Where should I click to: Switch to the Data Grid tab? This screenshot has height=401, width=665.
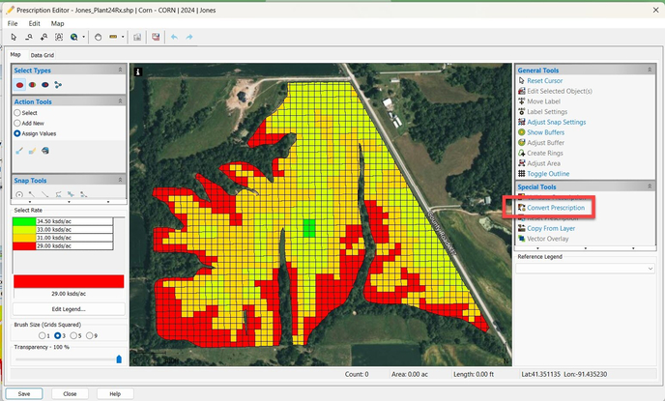coord(43,55)
